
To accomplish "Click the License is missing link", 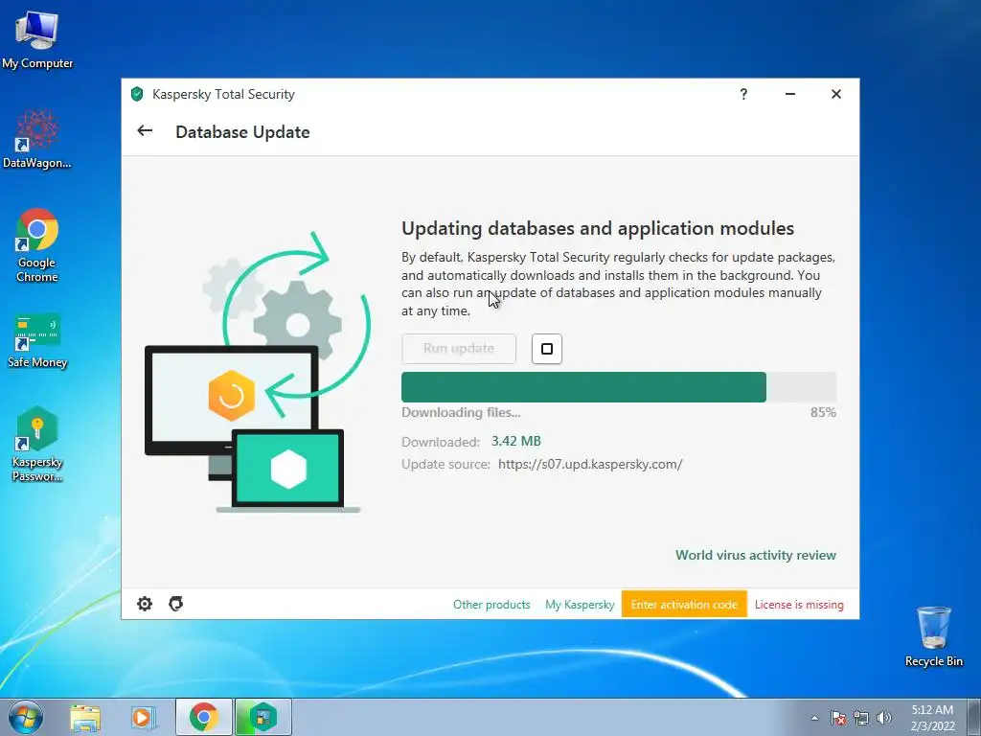I will coord(799,605).
